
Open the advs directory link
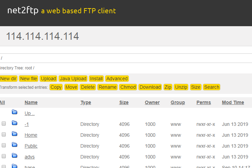[30, 157]
